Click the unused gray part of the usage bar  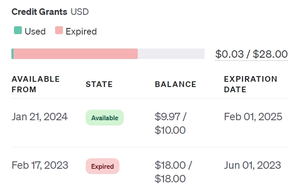tap(171, 54)
